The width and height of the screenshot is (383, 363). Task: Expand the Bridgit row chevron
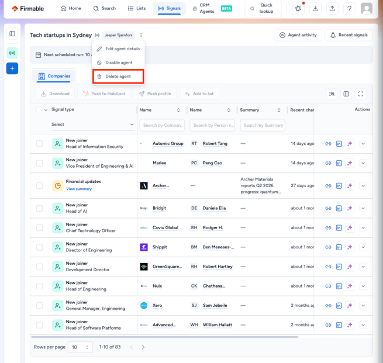(363, 208)
